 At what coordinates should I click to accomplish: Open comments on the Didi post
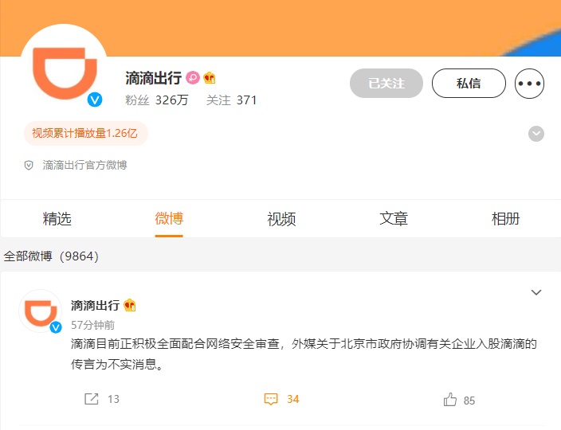[x=271, y=399]
